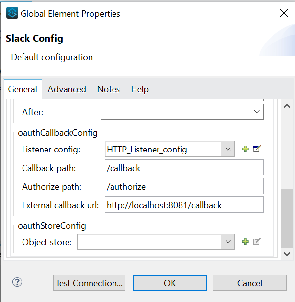Click the Cancel button

(250, 283)
